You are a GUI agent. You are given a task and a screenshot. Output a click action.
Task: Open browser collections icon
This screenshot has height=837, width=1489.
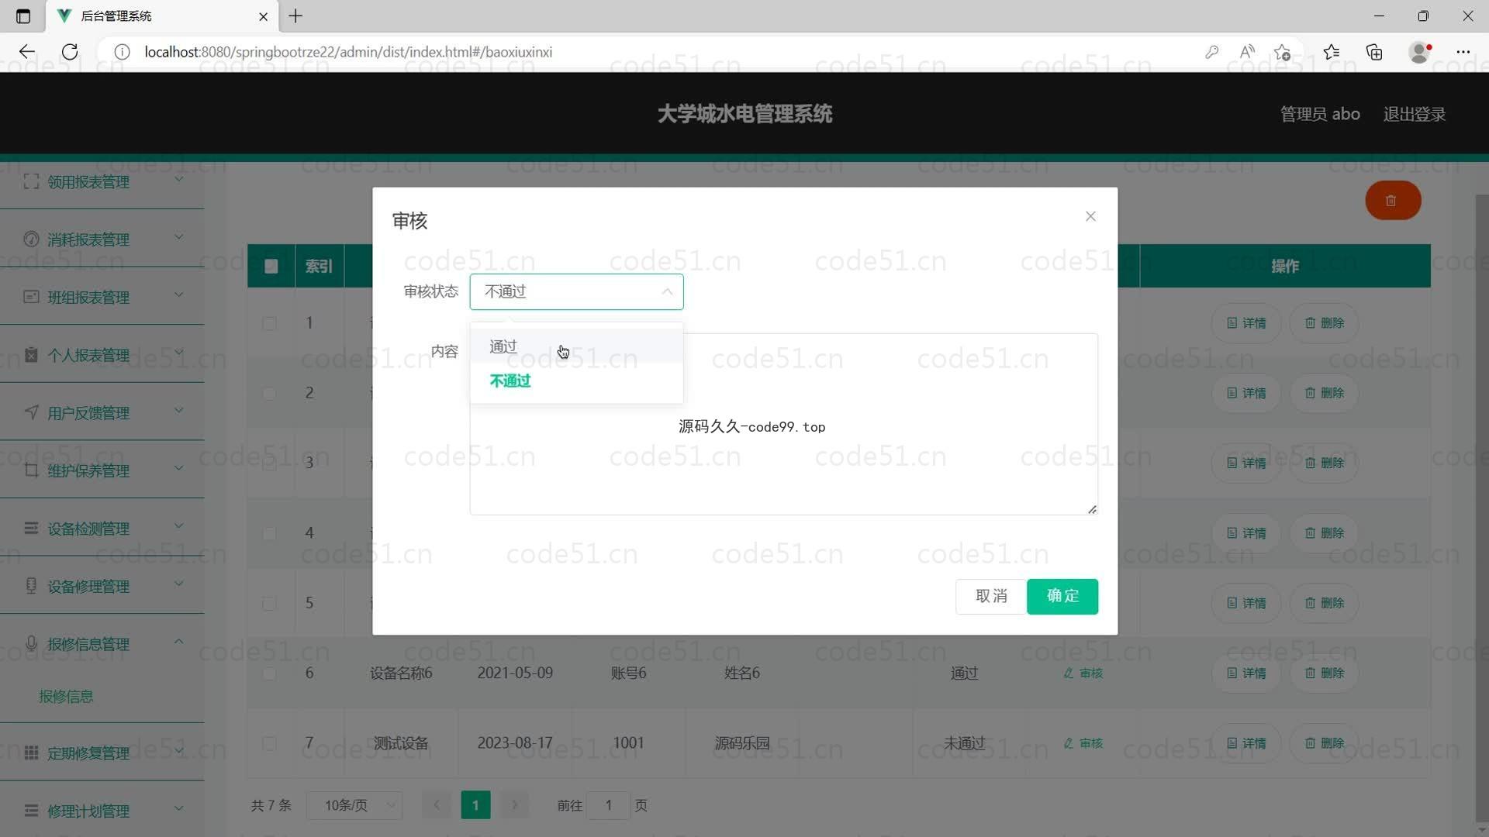1374,52
